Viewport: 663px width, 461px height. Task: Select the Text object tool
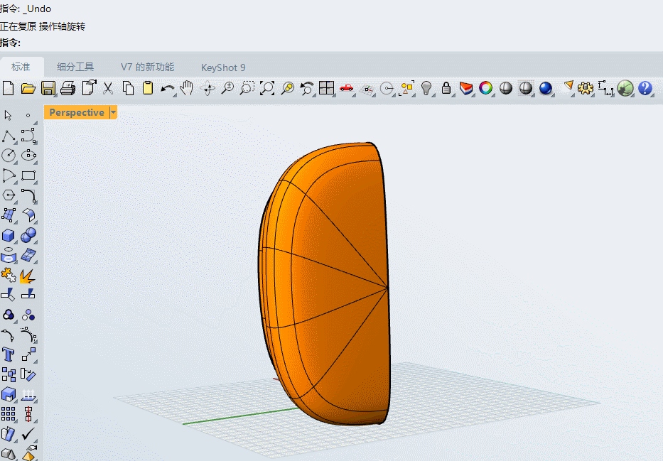[x=8, y=354]
